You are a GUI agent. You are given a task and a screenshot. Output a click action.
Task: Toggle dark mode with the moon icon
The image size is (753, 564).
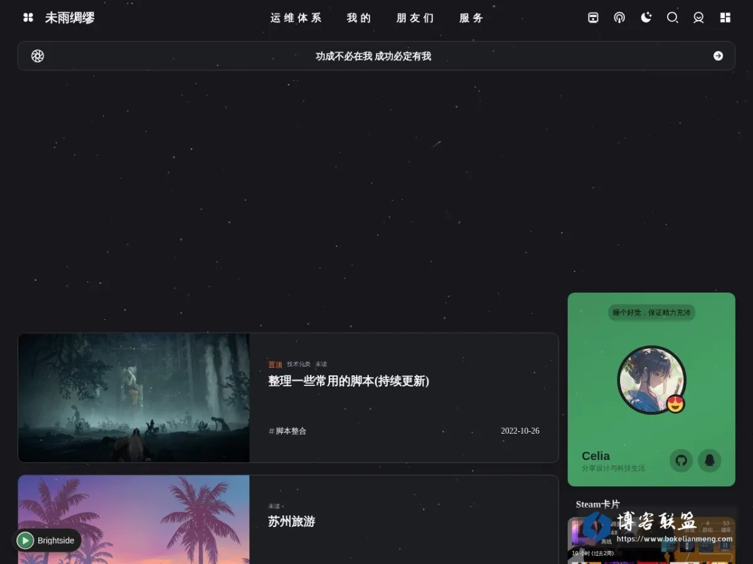point(646,18)
